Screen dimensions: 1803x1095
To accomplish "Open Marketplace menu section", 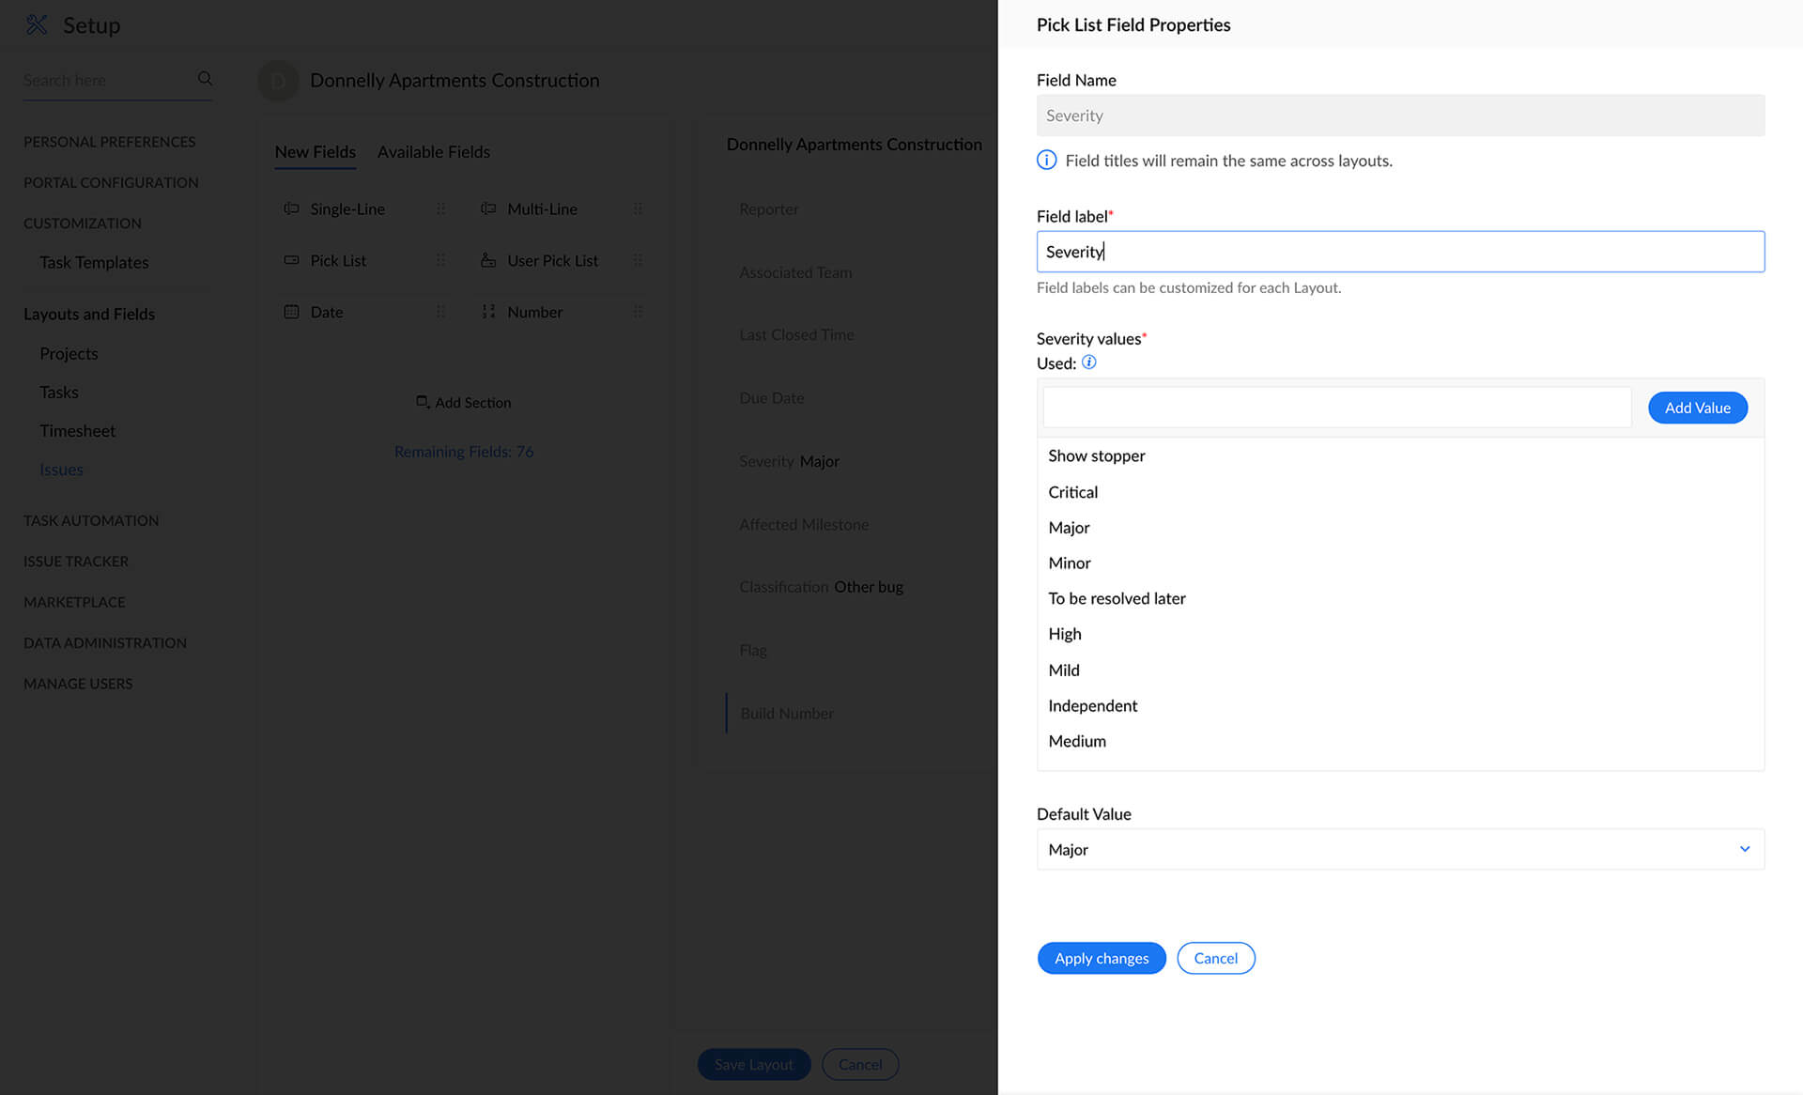I will [x=74, y=602].
